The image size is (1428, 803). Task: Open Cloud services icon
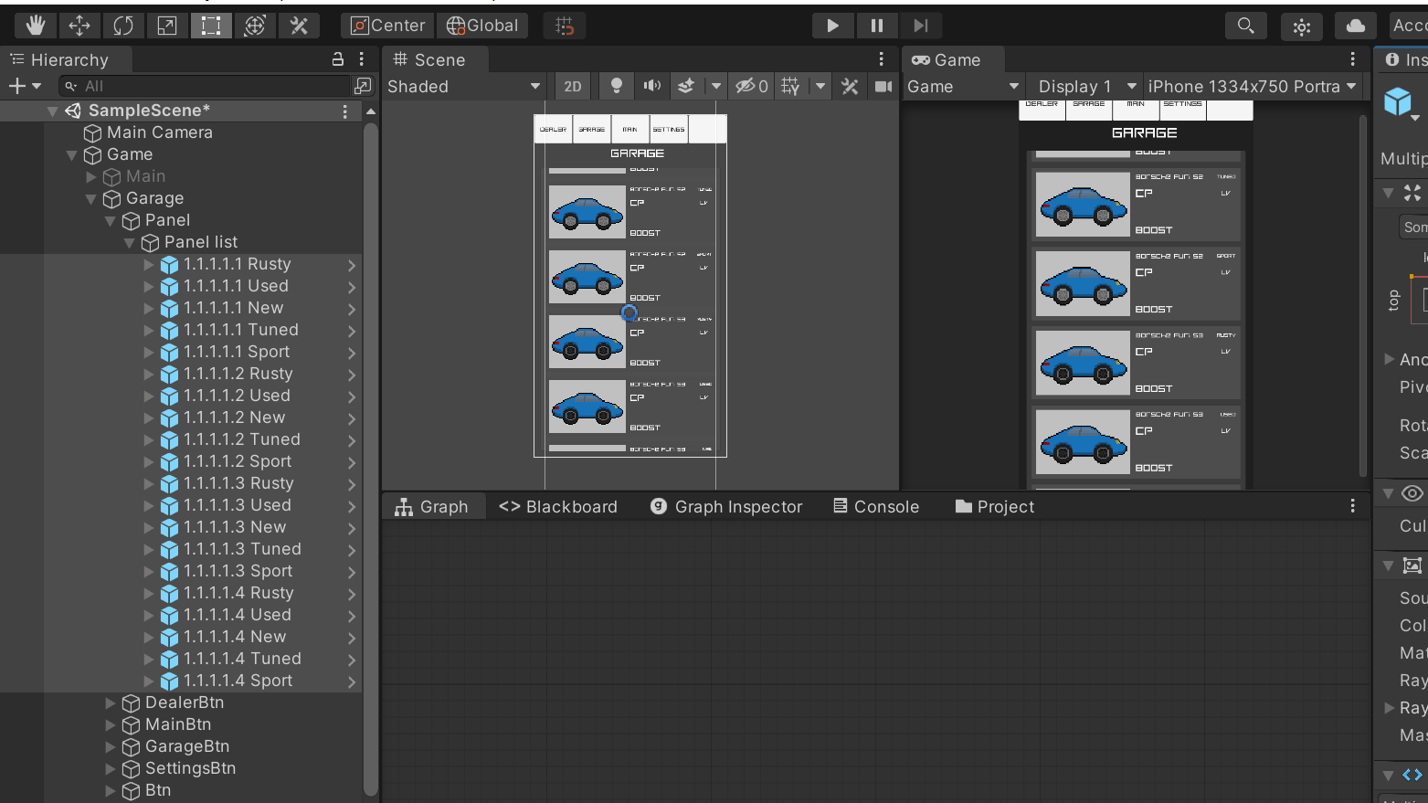[x=1356, y=26]
